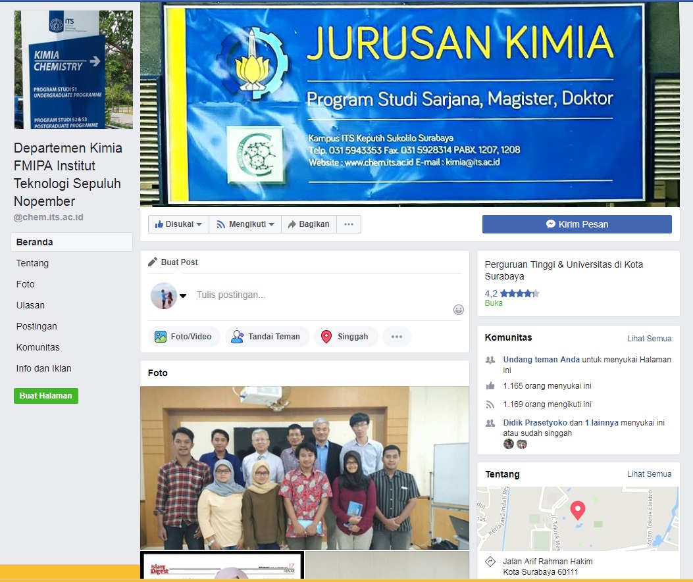Click the three-dots more options button beside Bagikan

pyautogui.click(x=349, y=224)
